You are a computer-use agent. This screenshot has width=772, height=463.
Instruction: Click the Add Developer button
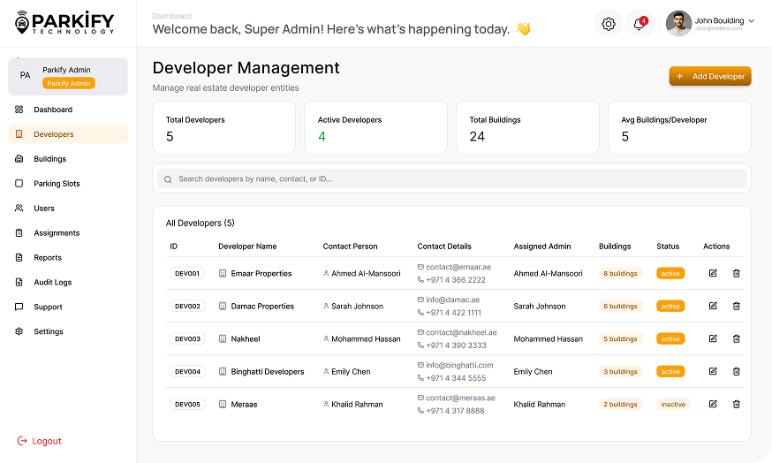pyautogui.click(x=710, y=77)
